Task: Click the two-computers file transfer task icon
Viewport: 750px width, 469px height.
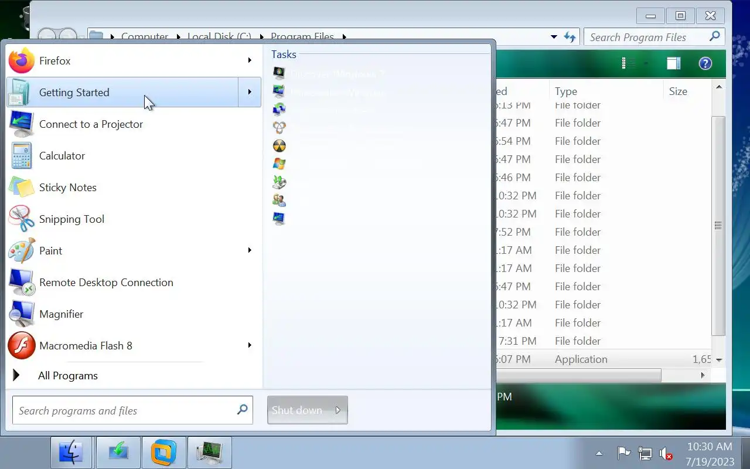Action: point(279,110)
